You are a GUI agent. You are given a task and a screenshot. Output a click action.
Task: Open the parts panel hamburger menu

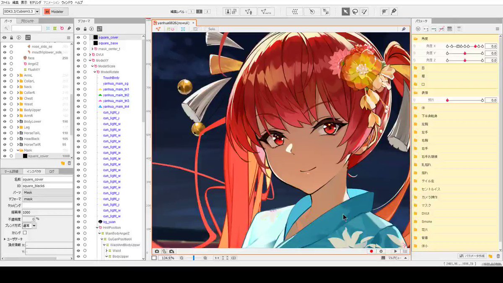[x=69, y=37]
